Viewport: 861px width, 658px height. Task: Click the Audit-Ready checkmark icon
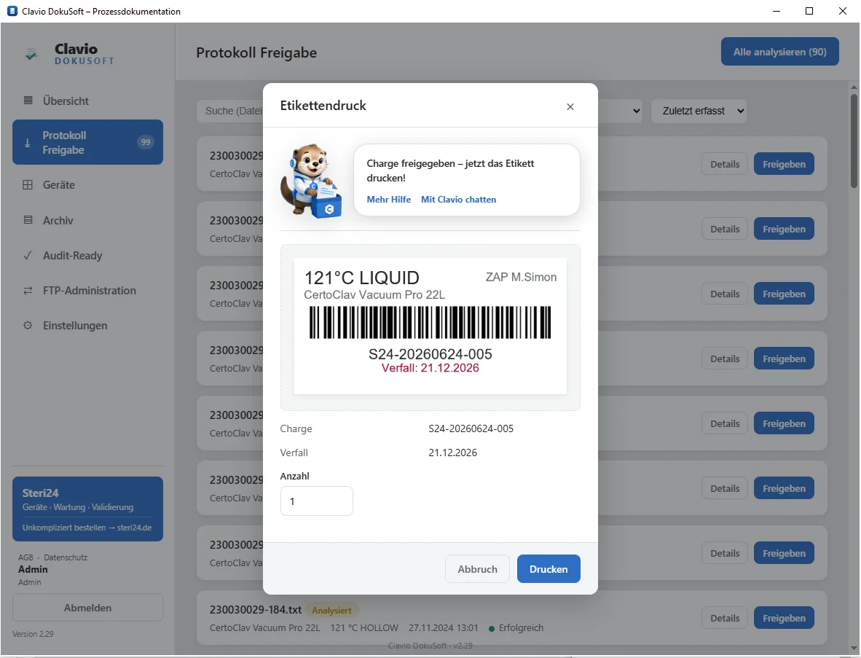click(28, 255)
